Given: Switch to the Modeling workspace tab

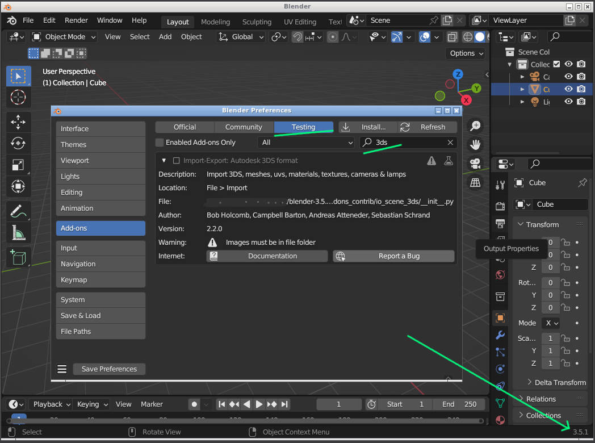Looking at the screenshot, I should point(215,22).
